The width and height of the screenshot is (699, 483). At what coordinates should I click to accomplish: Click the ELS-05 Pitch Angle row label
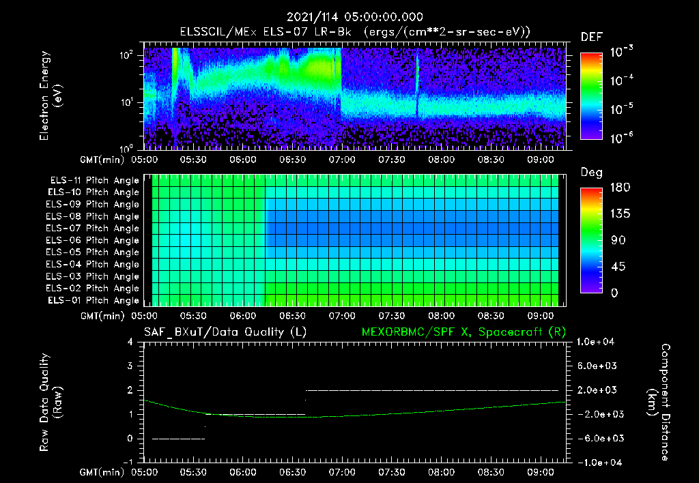(93, 252)
